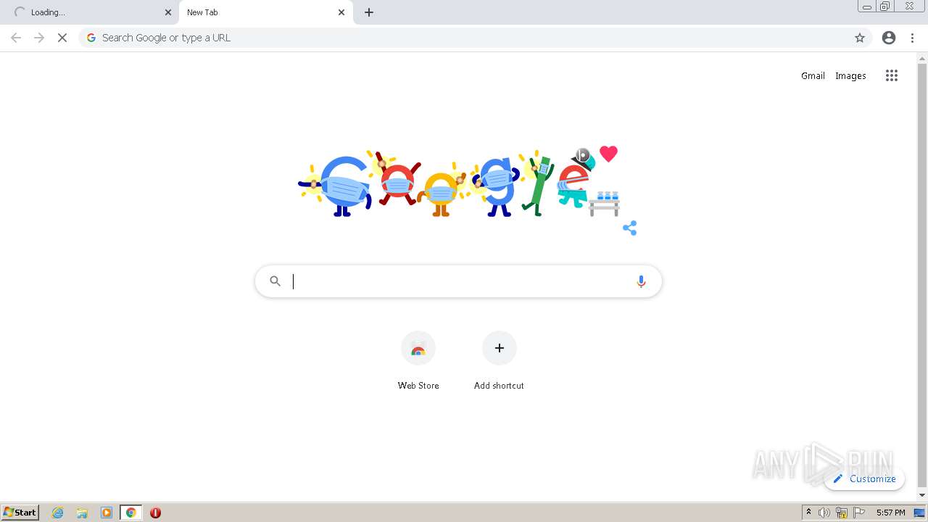Viewport: 928px width, 522px height.
Task: Start voice search with the microphone
Action: (x=641, y=281)
